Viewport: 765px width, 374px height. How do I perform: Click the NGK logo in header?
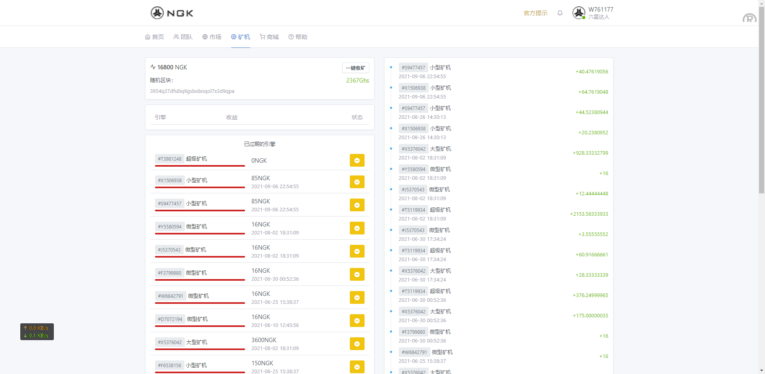click(172, 13)
